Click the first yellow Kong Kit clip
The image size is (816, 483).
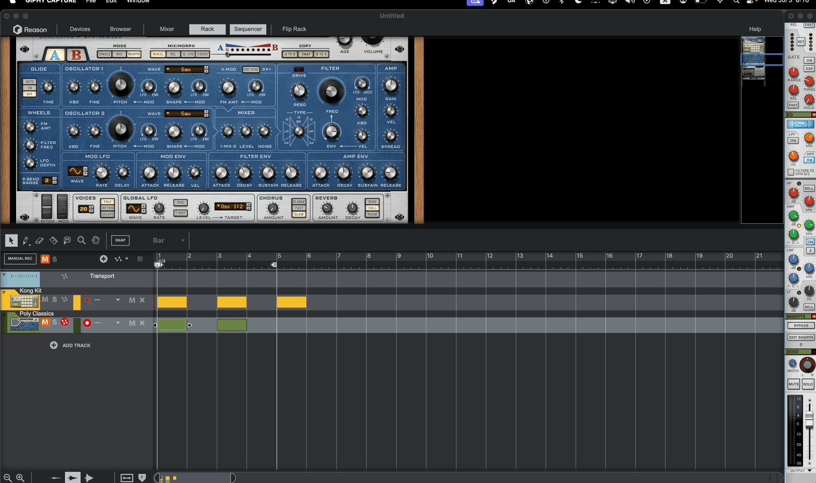172,302
